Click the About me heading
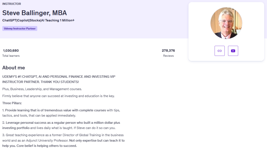The height and width of the screenshot is (150, 267). coord(14,68)
